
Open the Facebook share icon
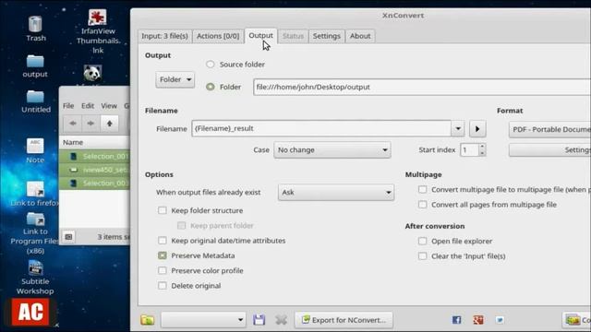456,320
